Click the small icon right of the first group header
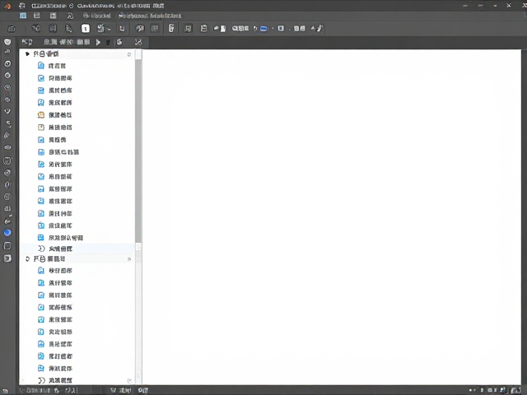This screenshot has width=527, height=395. (x=129, y=54)
